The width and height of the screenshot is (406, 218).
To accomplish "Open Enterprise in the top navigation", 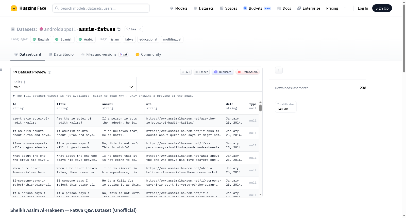I will point(309,8).
